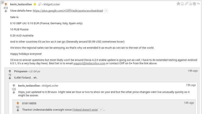Screen dimensions: 202x114
Task: Click the gild coin icon
Action: 182,4
